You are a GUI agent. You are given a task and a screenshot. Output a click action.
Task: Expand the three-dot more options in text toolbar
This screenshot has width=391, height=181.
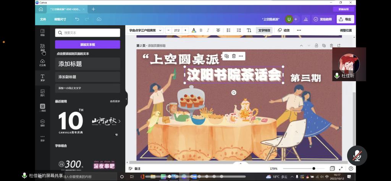(x=299, y=30)
